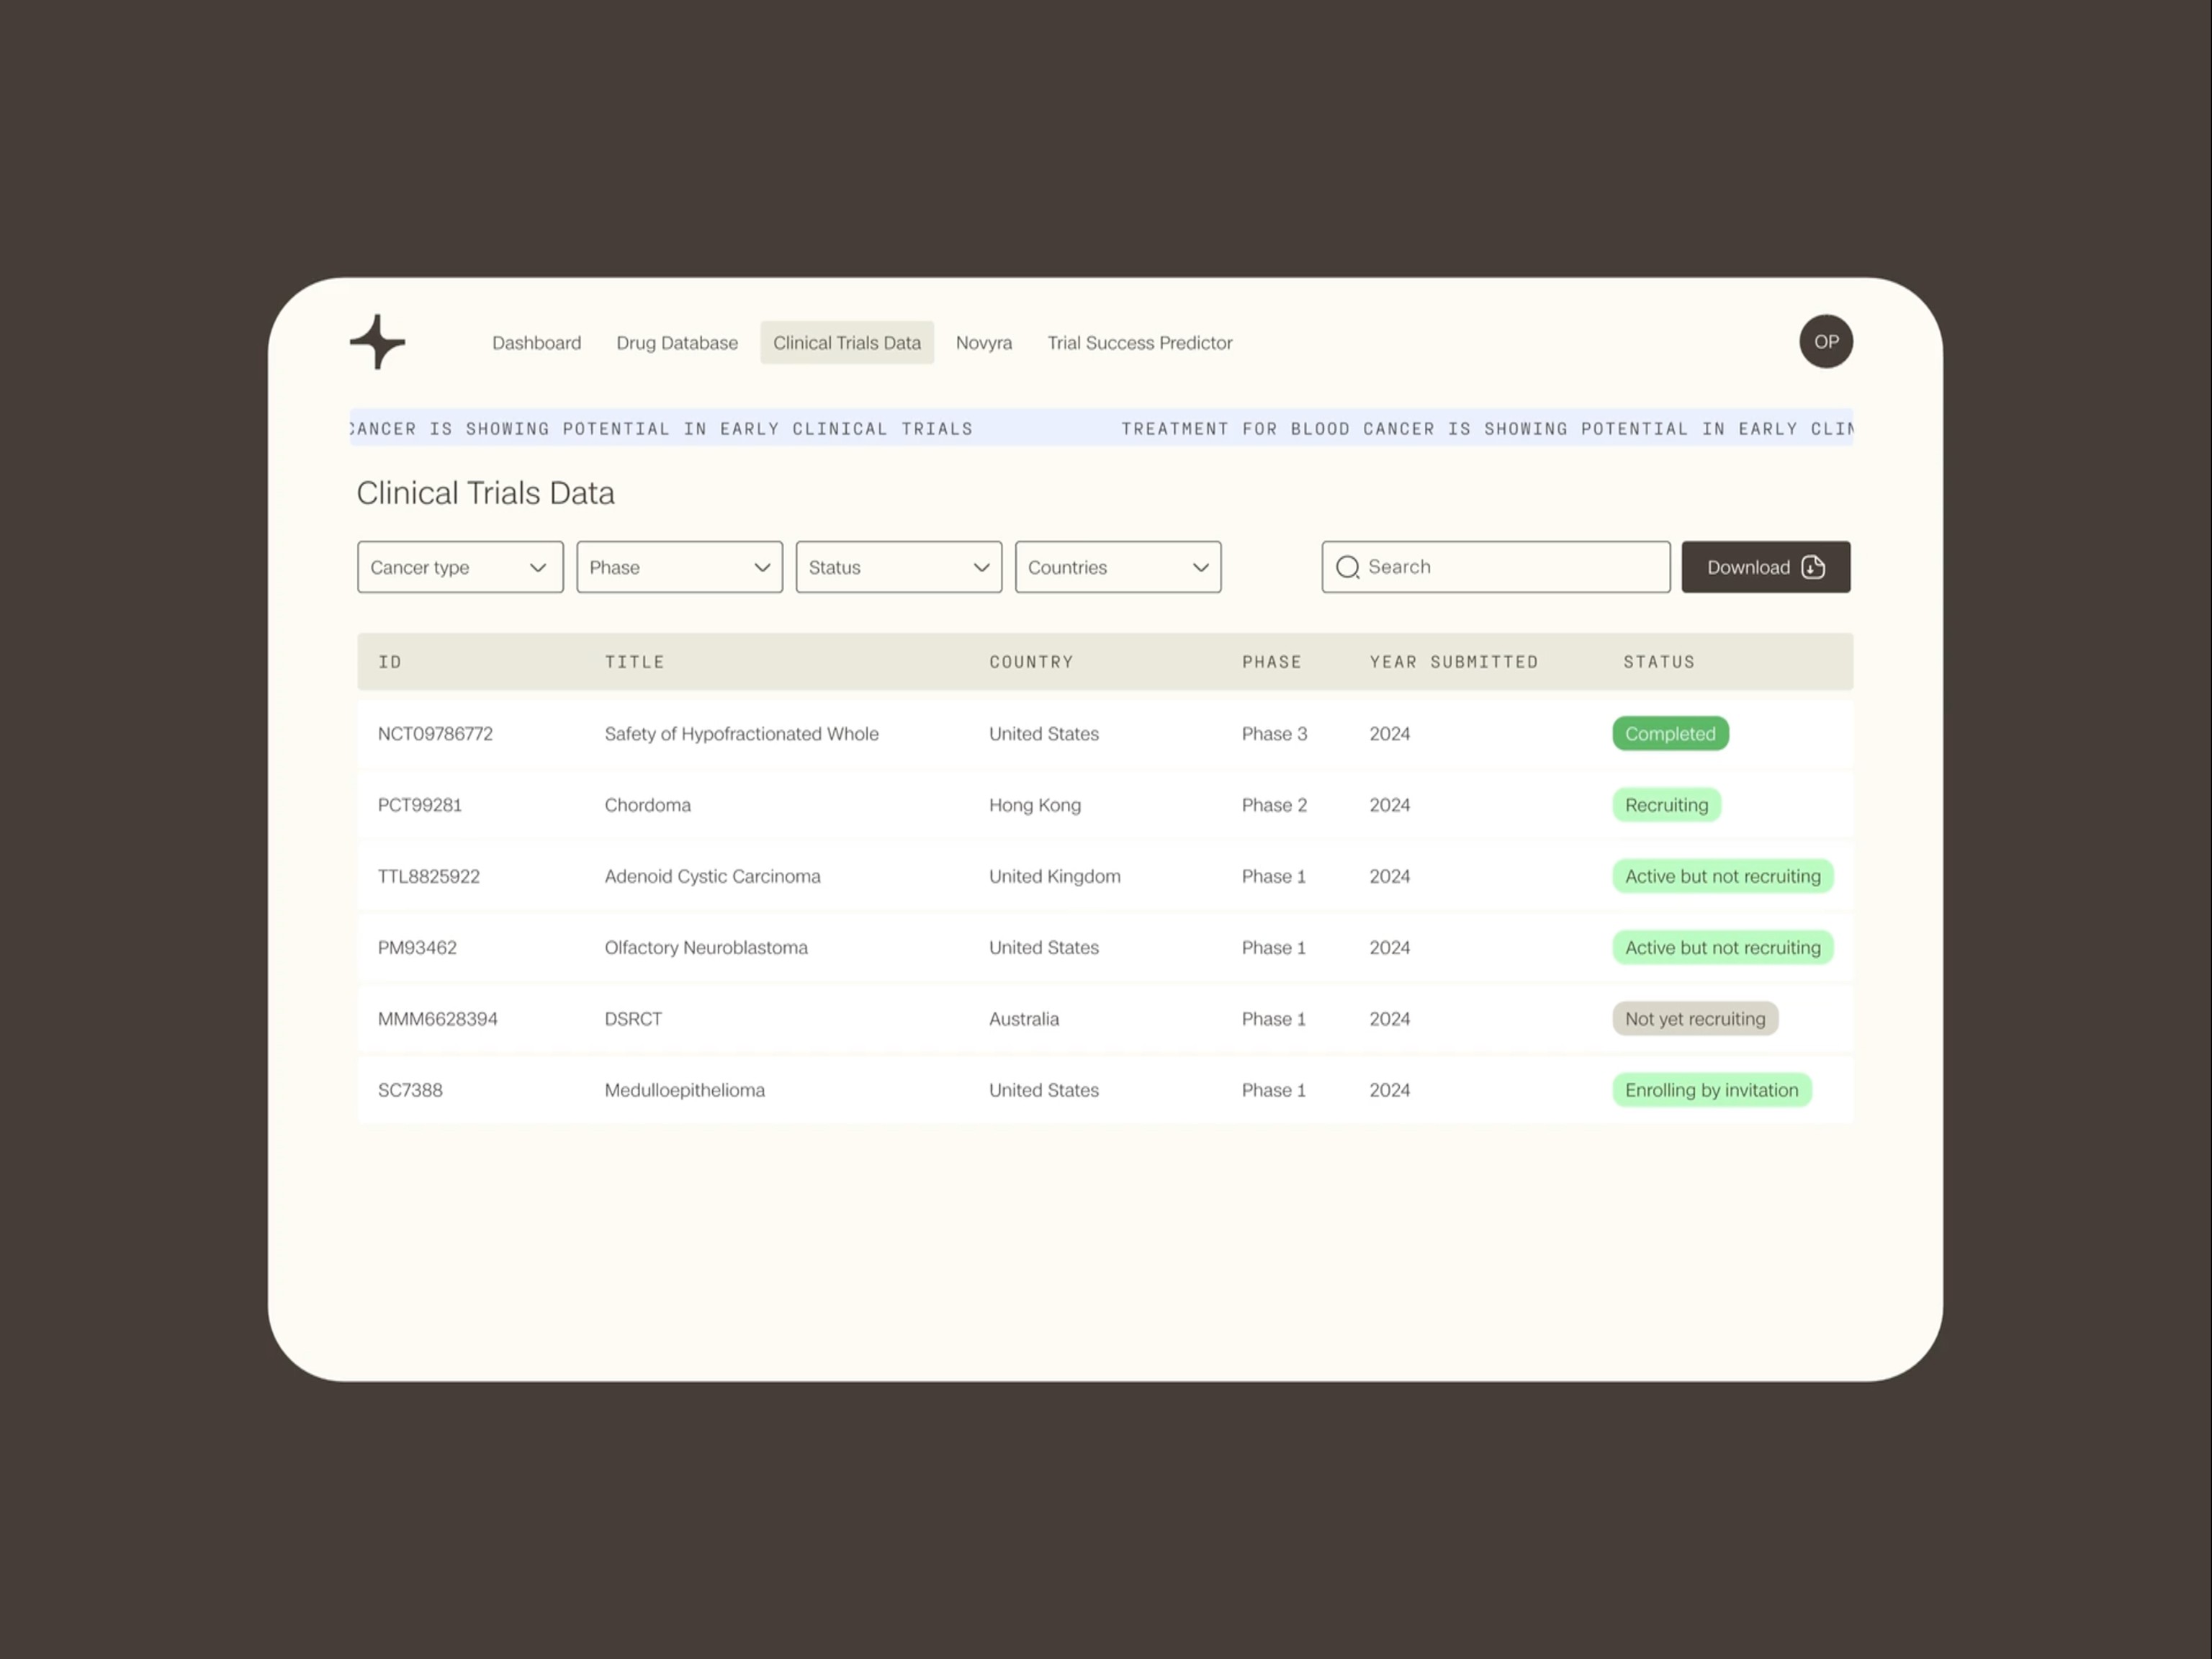This screenshot has height=1659, width=2212.
Task: Click the Completed status badge
Action: tap(1669, 734)
